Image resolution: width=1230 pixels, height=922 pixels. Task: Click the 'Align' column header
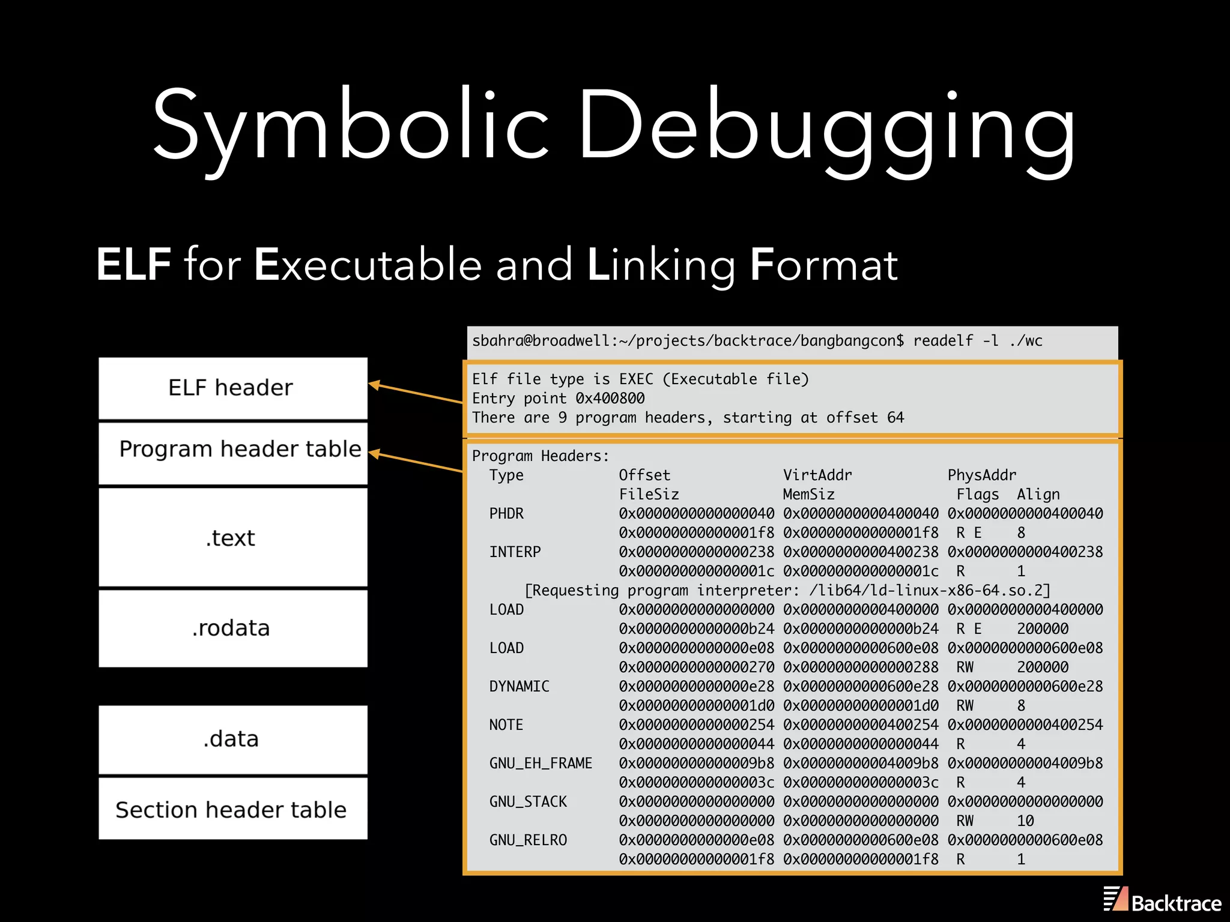coord(1038,495)
